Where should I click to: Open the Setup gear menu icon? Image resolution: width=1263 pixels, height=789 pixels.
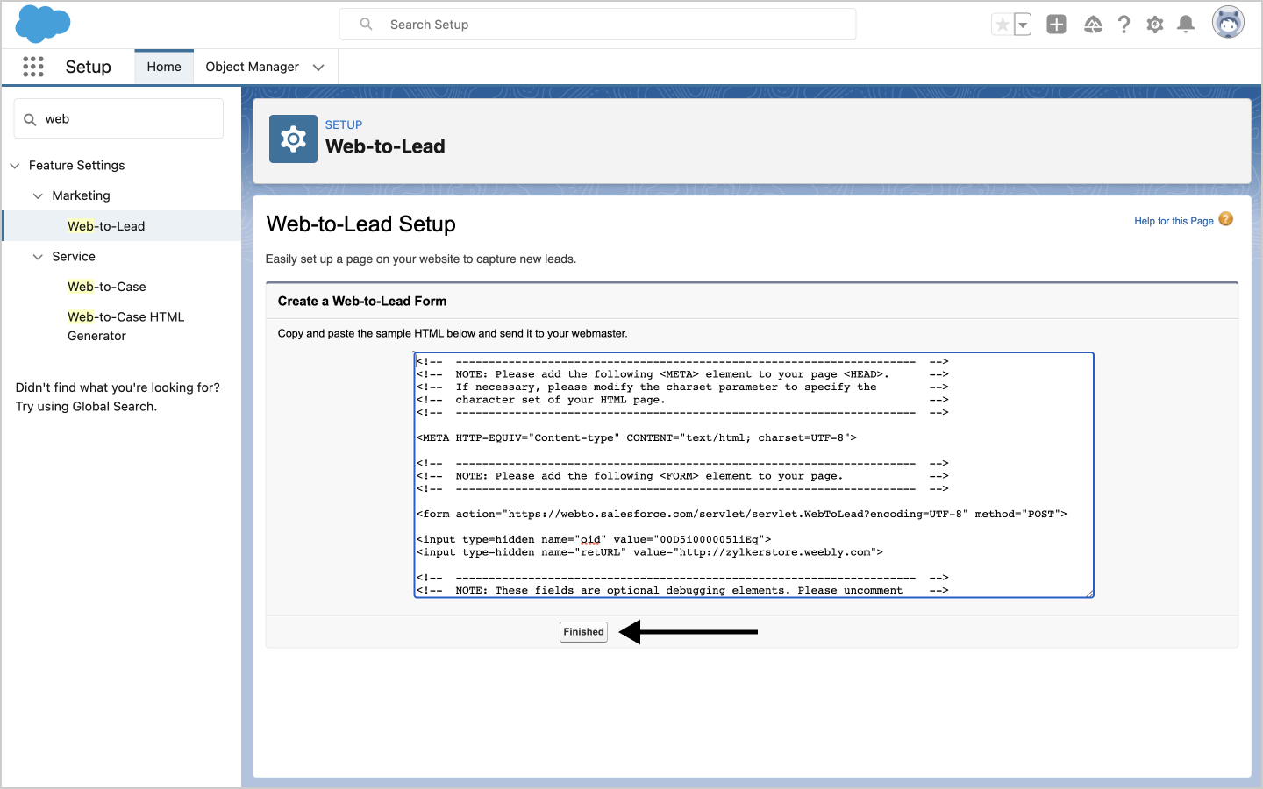[x=1155, y=25]
